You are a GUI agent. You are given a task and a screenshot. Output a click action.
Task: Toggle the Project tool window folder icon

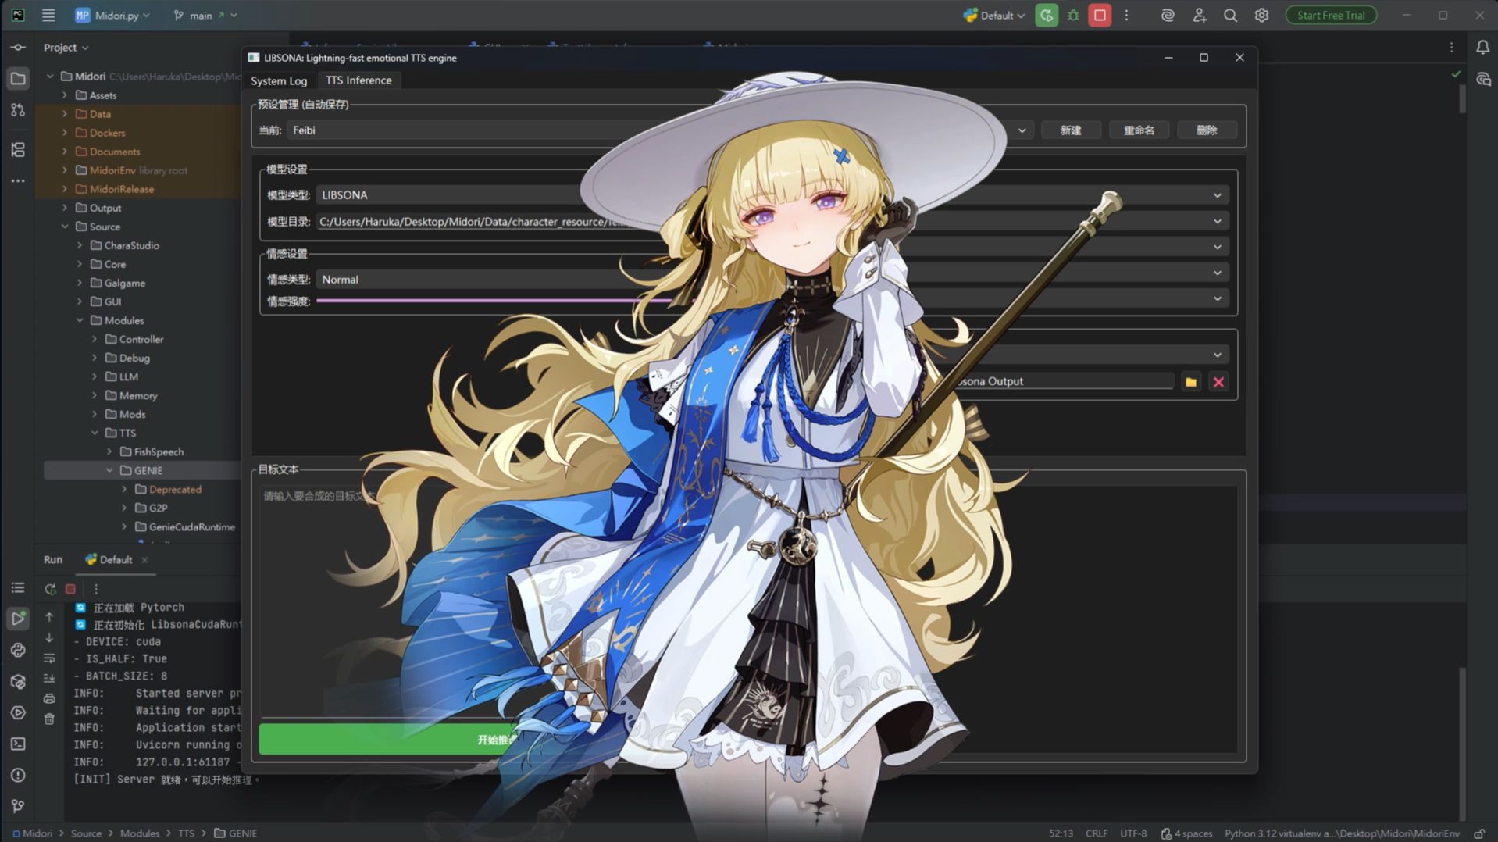18,78
